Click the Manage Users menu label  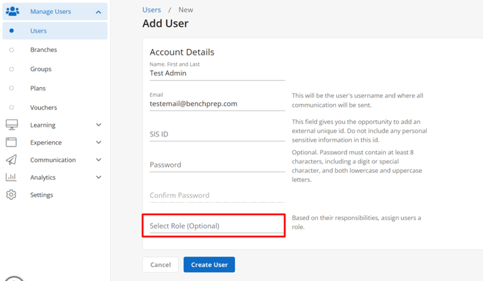click(51, 11)
